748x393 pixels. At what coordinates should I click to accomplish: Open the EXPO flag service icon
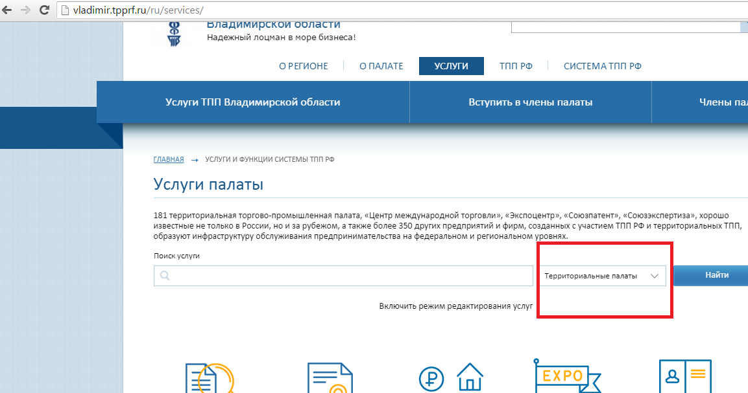pos(567,376)
